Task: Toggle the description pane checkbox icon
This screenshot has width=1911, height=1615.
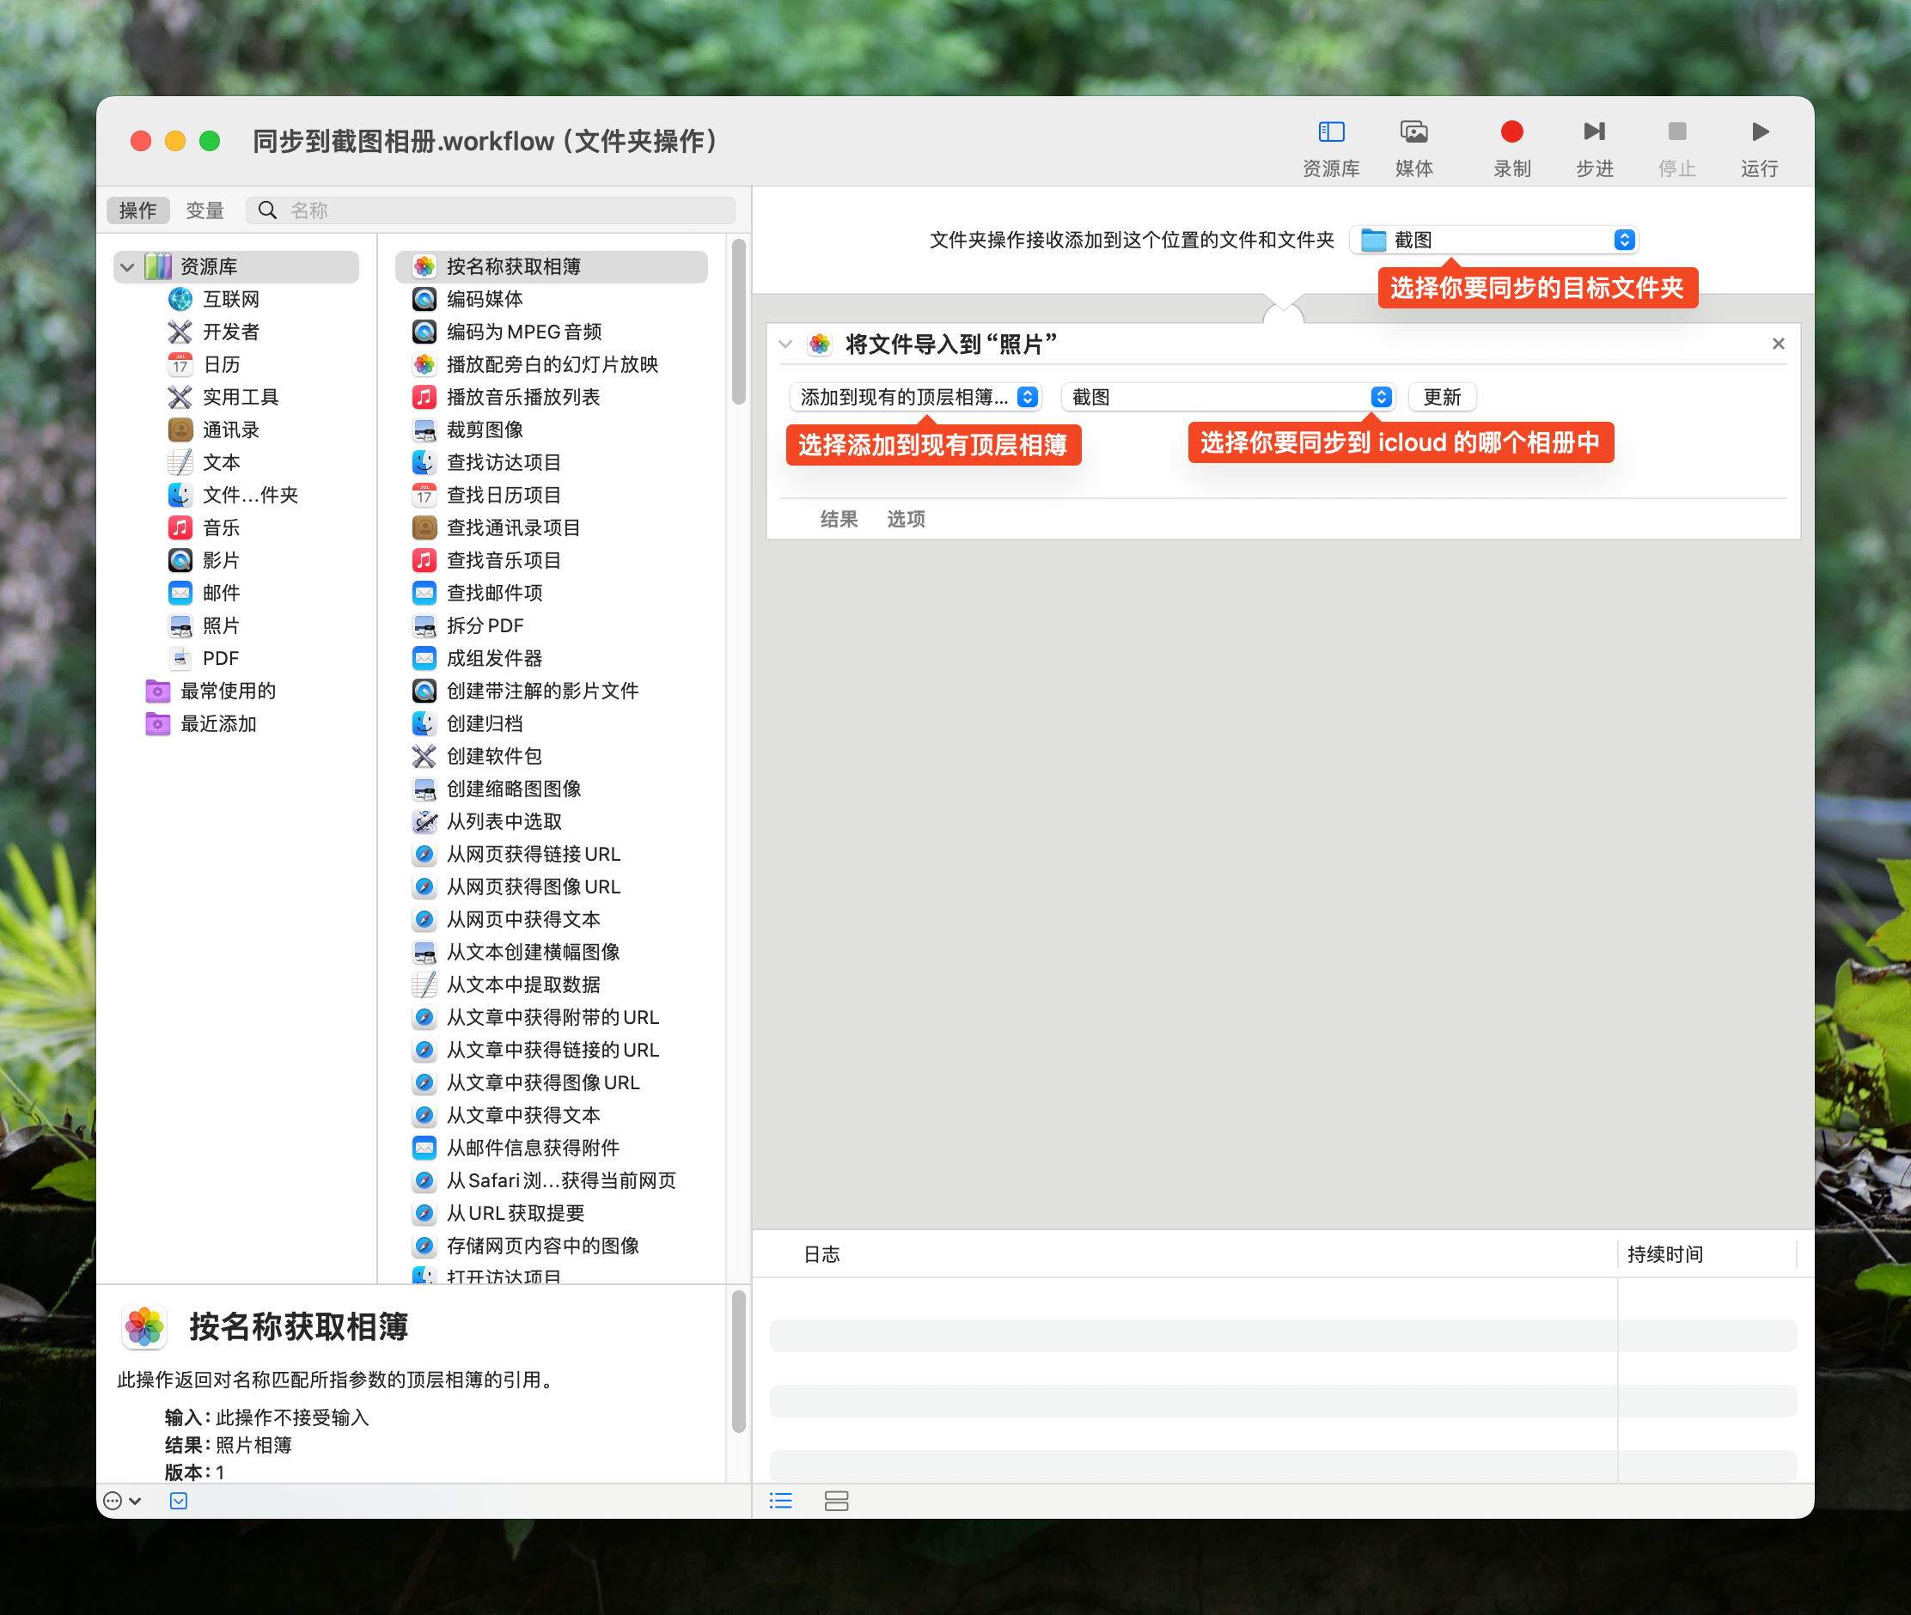Action: click(x=179, y=1502)
